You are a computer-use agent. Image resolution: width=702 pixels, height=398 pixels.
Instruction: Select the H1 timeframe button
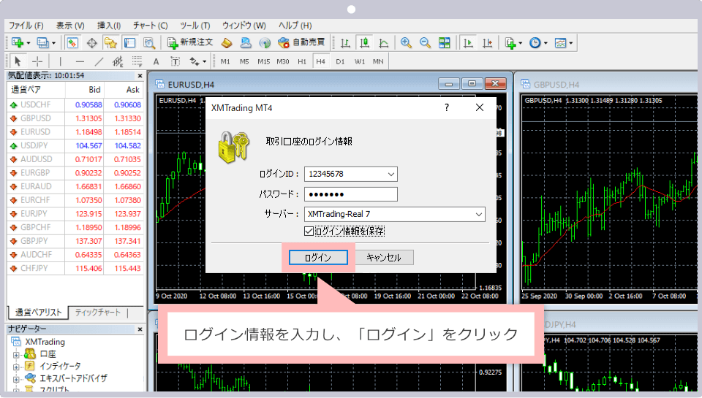click(x=302, y=61)
